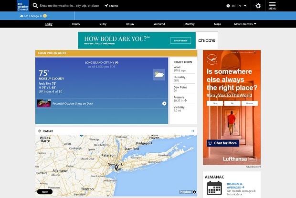296x198 pixels.
Task: Open the October Snow video thumbnail
Action: (44, 103)
